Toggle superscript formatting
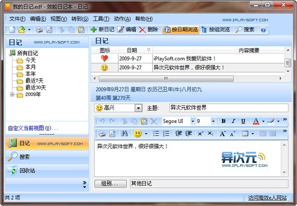 200,134
